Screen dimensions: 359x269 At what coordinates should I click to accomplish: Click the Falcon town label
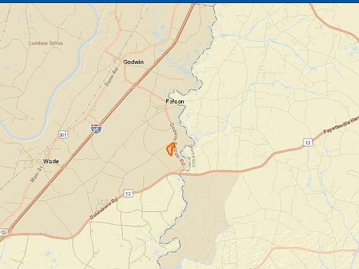(x=175, y=101)
